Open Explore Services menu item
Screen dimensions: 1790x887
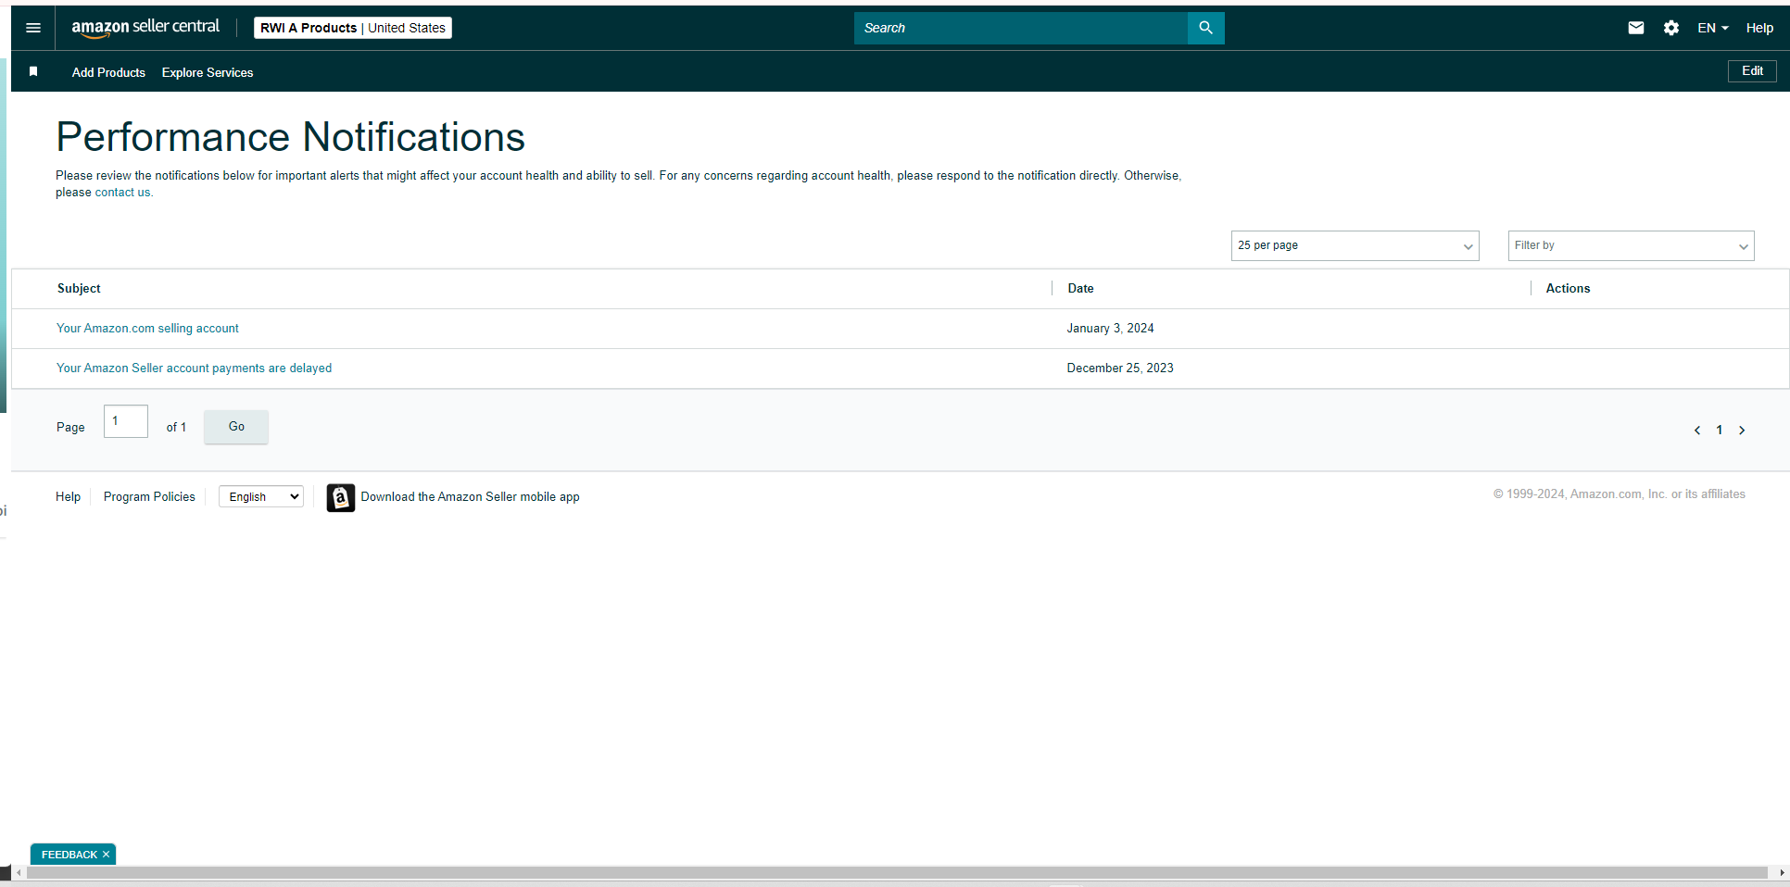pyautogui.click(x=208, y=72)
